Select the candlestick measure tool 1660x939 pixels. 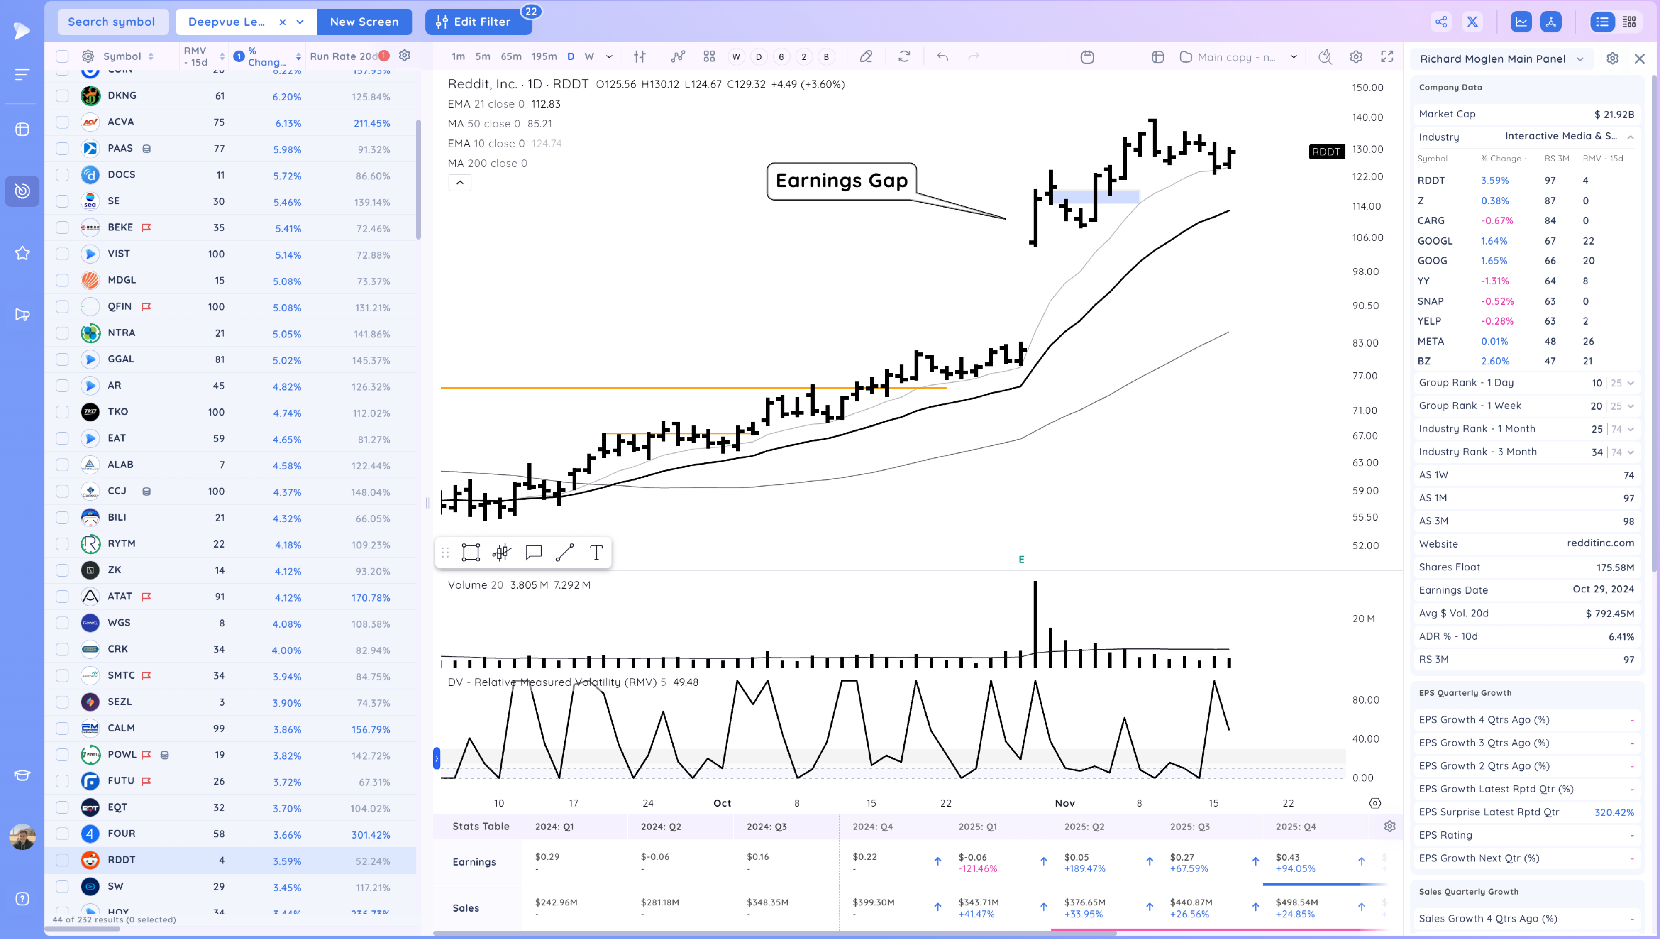click(502, 552)
